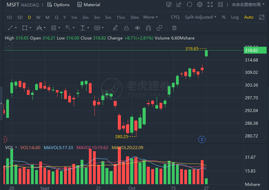Open line tool dropdown arrow

point(16,28)
